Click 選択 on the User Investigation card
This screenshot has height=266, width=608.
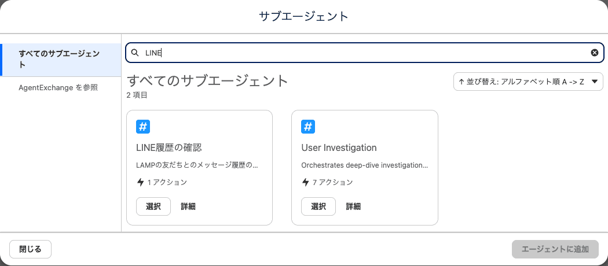click(x=318, y=206)
